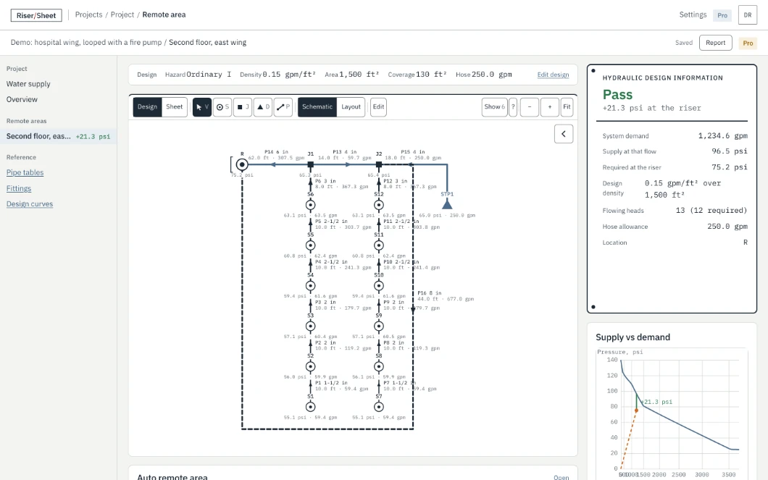
Task: Select sprinkler node S9
Action: pos(379,326)
